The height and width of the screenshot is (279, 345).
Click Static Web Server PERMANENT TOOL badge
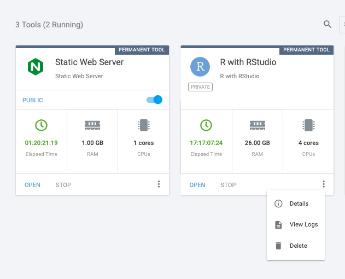click(x=142, y=50)
